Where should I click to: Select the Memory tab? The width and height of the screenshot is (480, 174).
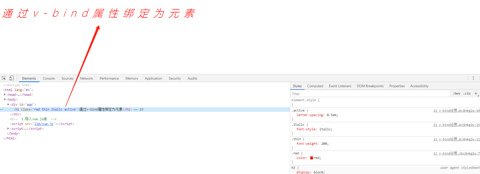[x=132, y=79]
